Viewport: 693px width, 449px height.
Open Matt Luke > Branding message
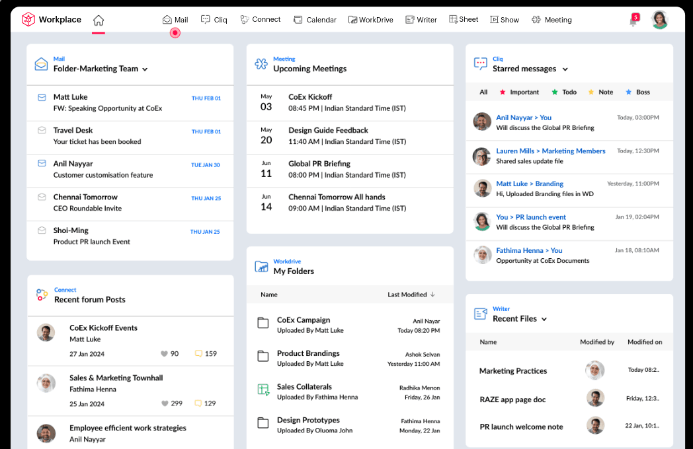(569, 189)
